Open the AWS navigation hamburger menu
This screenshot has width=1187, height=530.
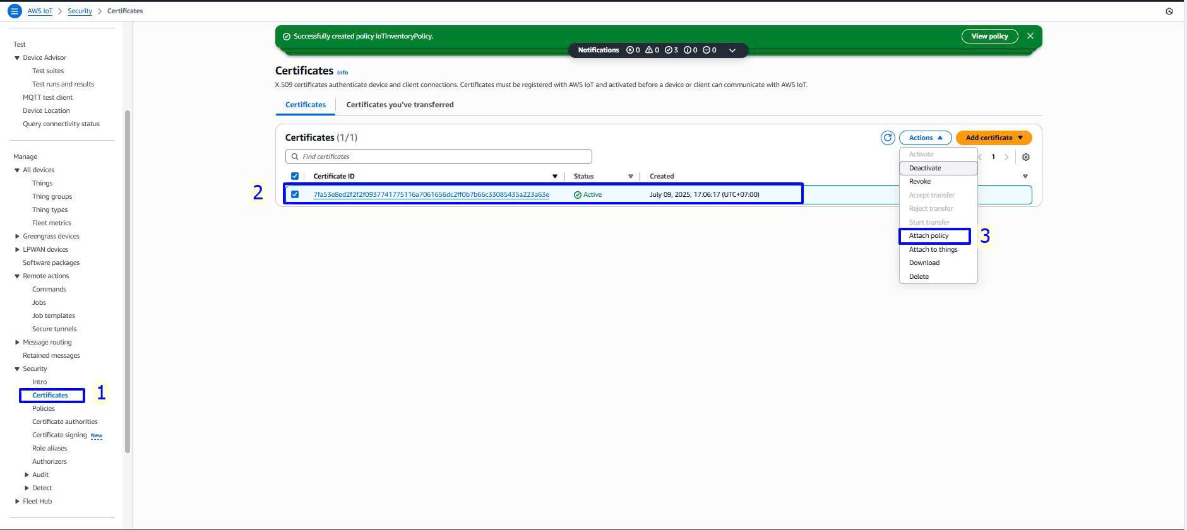pyautogui.click(x=14, y=11)
